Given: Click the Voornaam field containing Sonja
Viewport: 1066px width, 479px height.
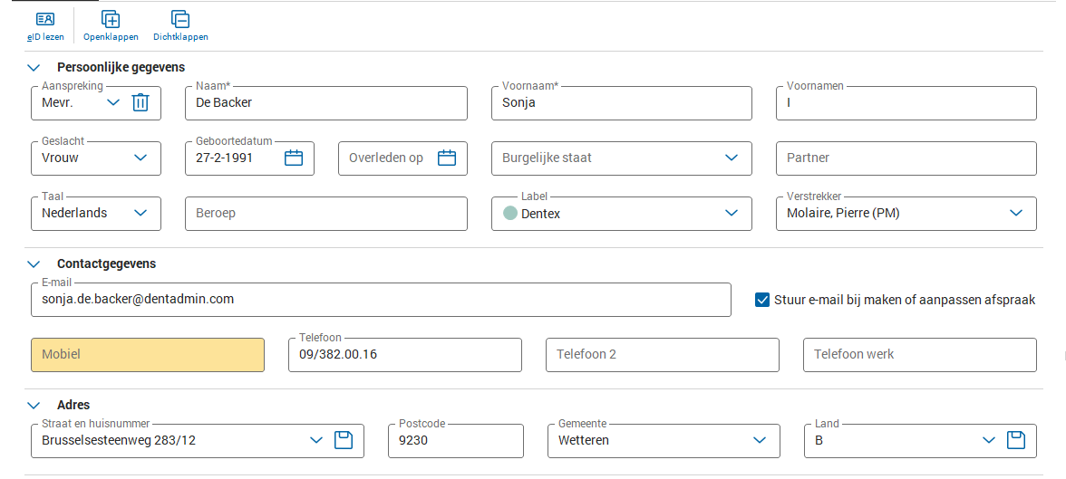Looking at the screenshot, I should point(622,103).
